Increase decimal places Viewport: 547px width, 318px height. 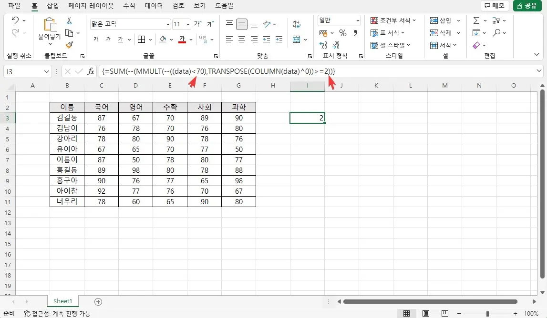click(x=323, y=45)
